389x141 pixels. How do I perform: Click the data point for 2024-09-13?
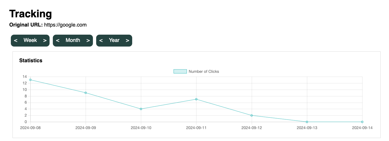[x=307, y=122]
